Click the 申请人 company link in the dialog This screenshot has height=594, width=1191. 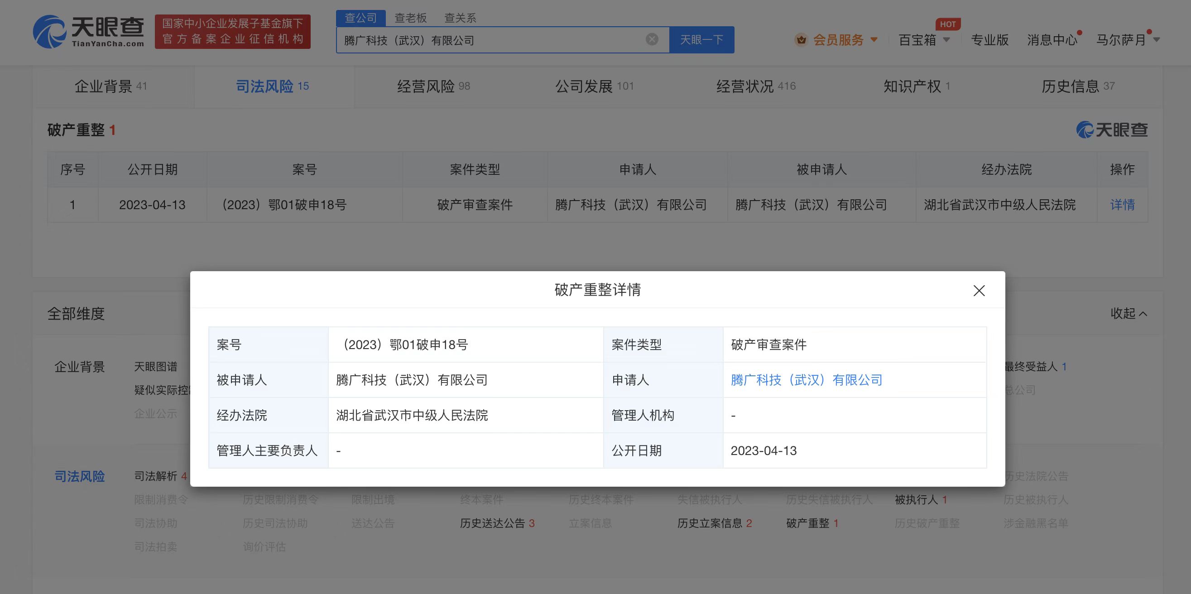tap(807, 380)
